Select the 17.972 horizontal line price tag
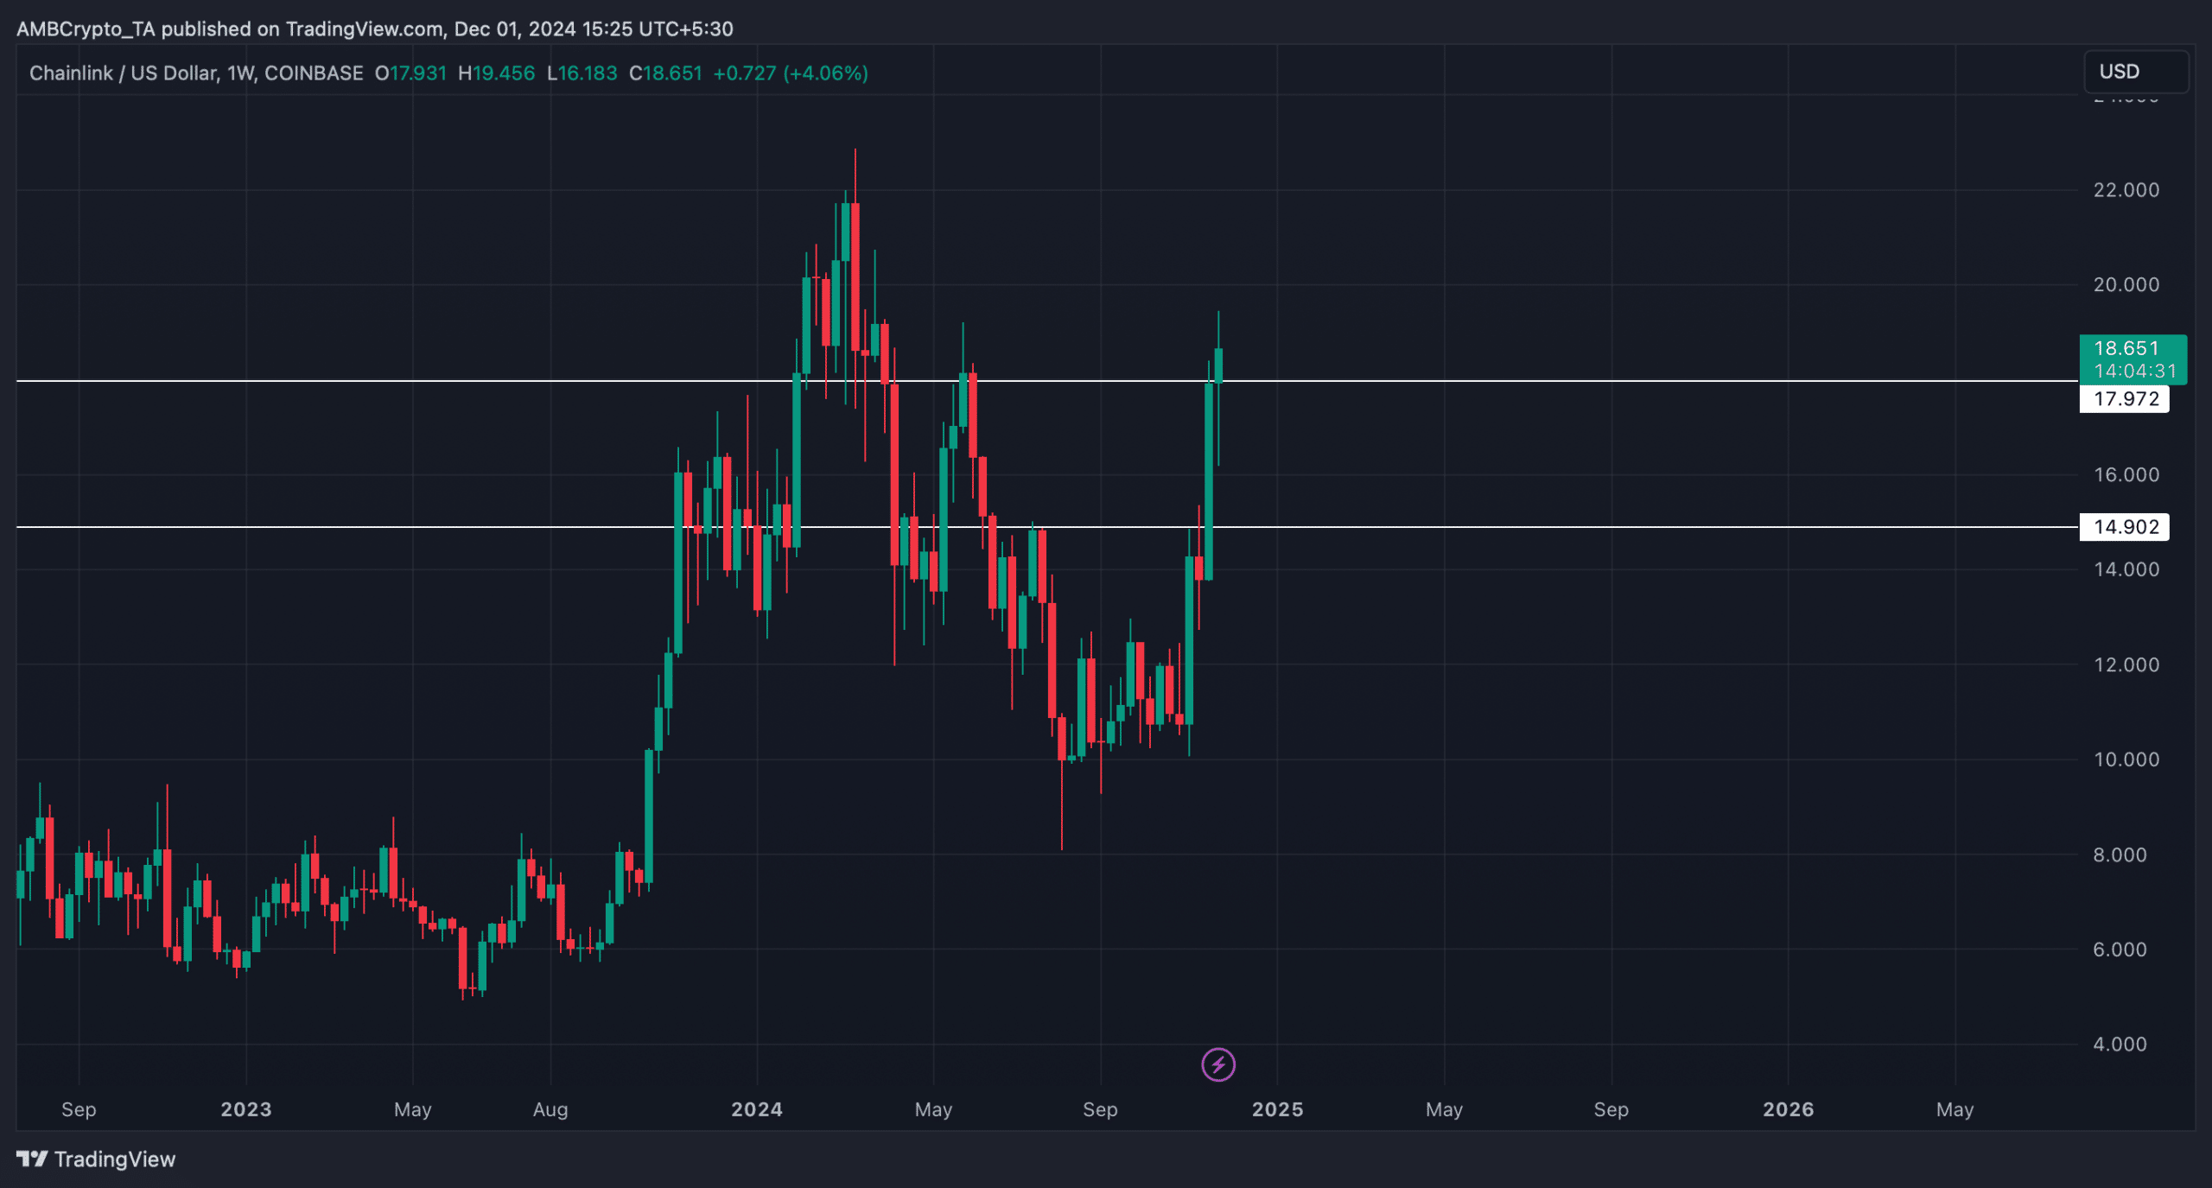The height and width of the screenshot is (1188, 2212). coord(2125,399)
